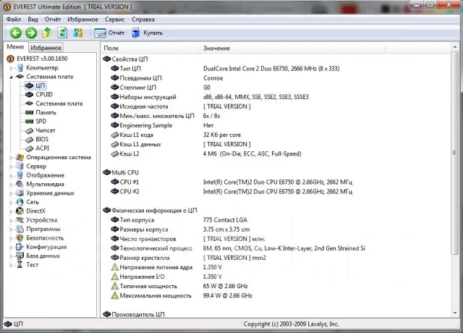The width and height of the screenshot is (463, 333).
Task: Expand the Отображение tree node
Action: (x=11, y=175)
